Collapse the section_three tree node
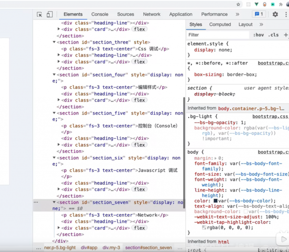Image resolution: width=289 pixels, height=252 pixels. (x=54, y=42)
